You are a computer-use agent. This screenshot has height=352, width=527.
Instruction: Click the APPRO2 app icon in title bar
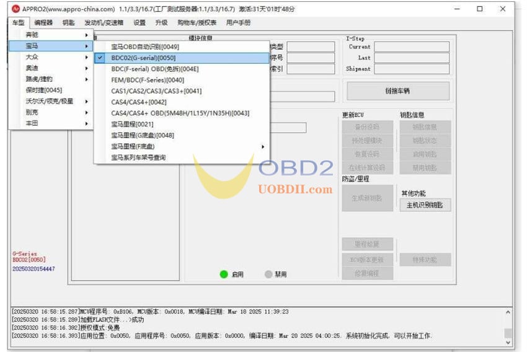point(15,9)
